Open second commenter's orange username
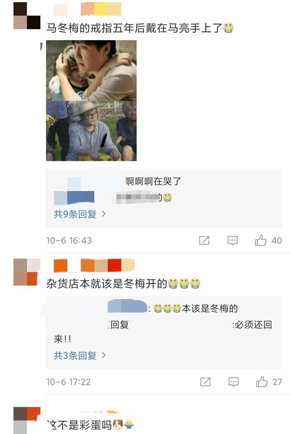 pyautogui.click(x=94, y=266)
